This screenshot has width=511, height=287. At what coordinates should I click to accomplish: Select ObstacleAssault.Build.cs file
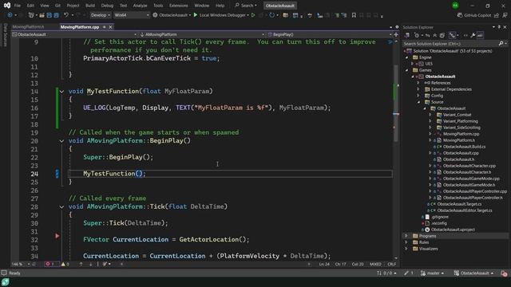tap(464, 147)
